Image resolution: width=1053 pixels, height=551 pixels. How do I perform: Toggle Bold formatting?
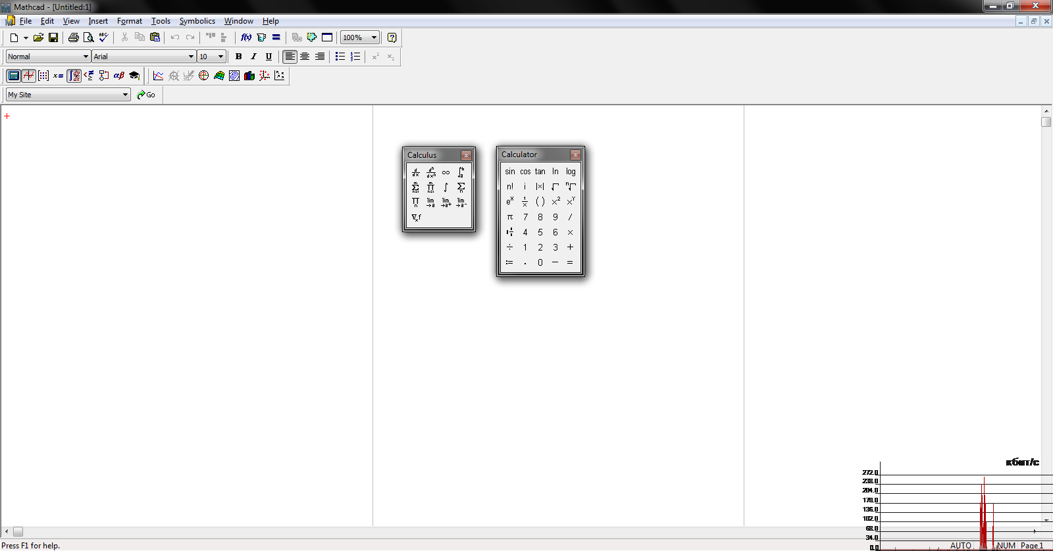click(238, 57)
